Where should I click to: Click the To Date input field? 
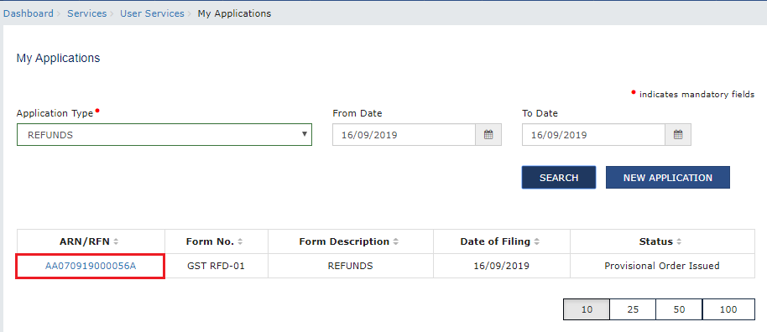(x=594, y=135)
